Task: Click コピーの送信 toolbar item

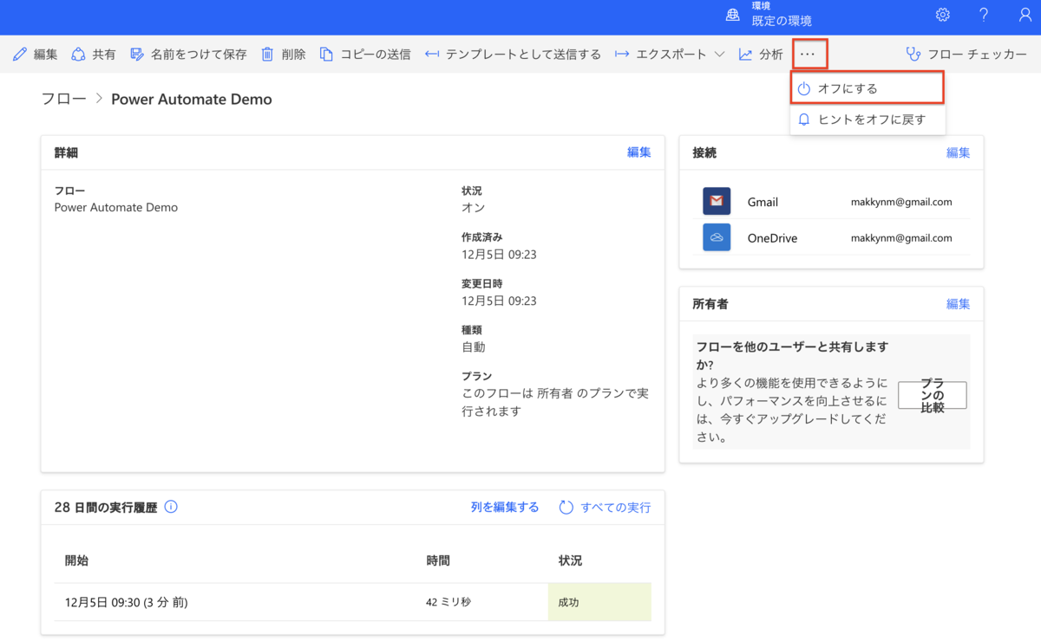Action: [376, 55]
